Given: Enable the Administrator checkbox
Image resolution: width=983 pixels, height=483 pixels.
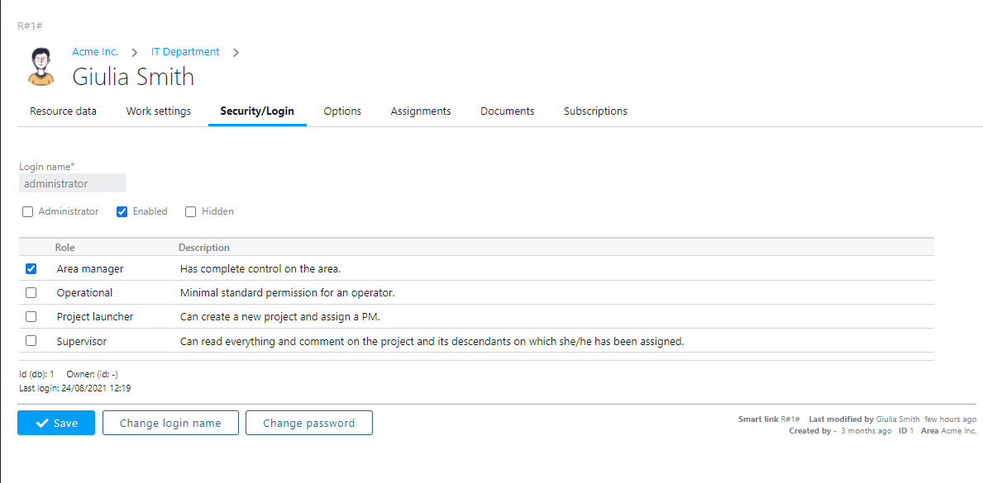Looking at the screenshot, I should coord(28,212).
